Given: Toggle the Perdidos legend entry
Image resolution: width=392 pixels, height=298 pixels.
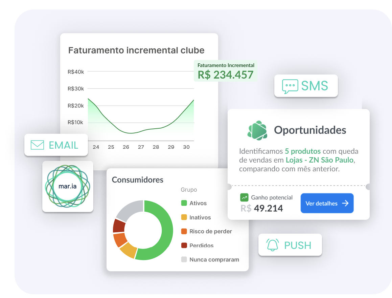Looking at the screenshot, I should pos(201,246).
